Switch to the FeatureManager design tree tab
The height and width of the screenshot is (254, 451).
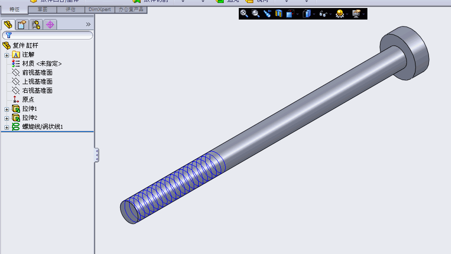pyautogui.click(x=8, y=25)
